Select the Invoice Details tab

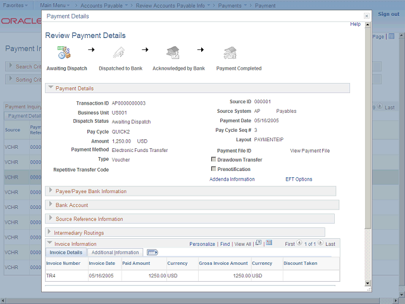(66, 252)
